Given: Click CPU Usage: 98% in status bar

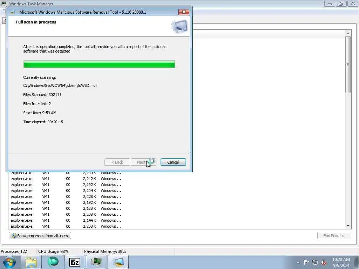Looking at the screenshot, I should tap(53, 251).
